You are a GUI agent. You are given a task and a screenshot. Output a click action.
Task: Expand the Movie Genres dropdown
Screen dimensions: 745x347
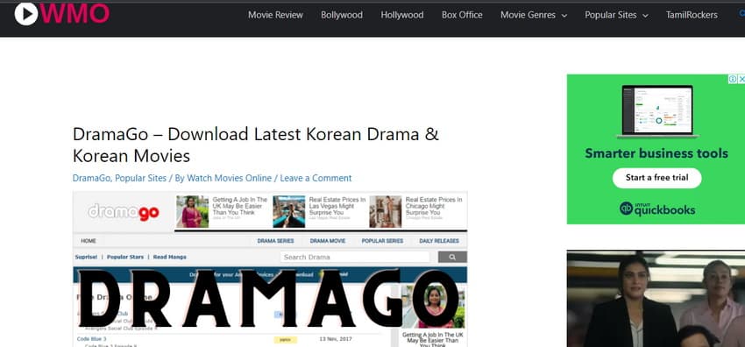[534, 15]
